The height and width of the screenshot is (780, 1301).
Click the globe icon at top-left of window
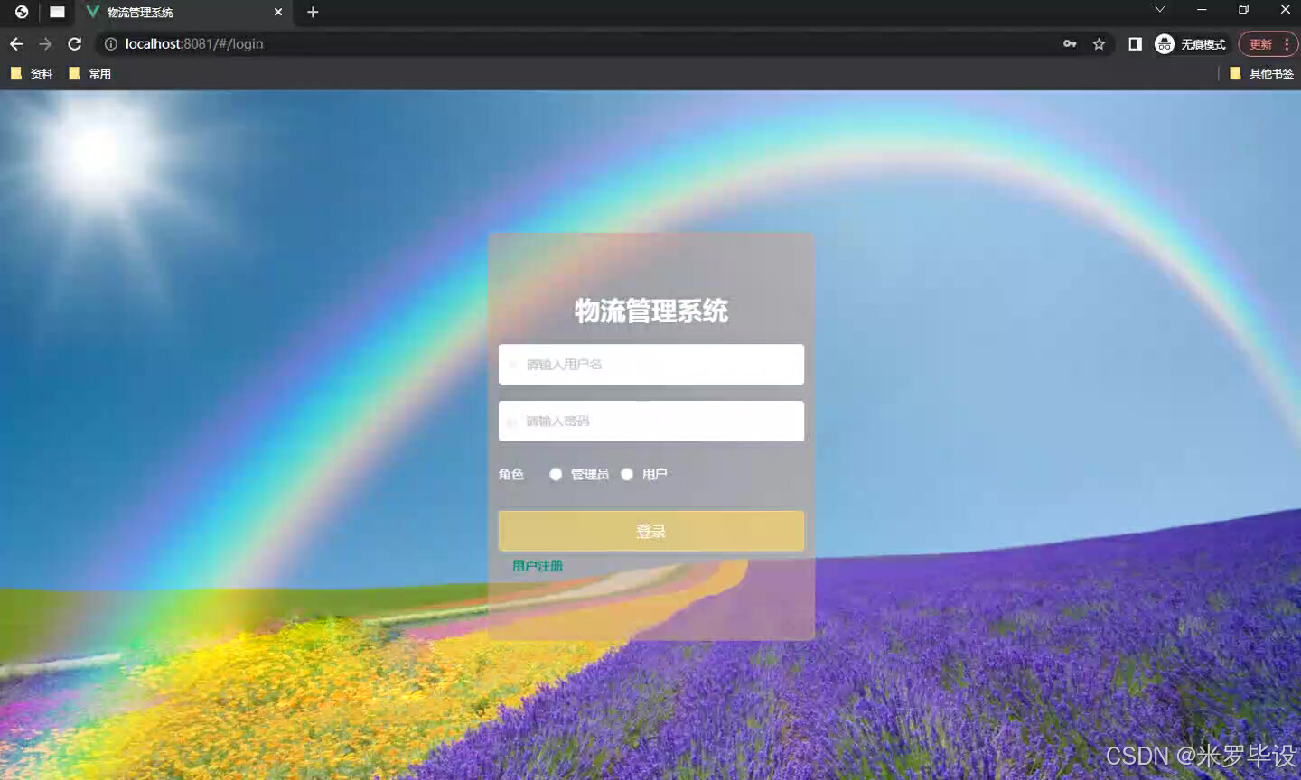tap(22, 12)
